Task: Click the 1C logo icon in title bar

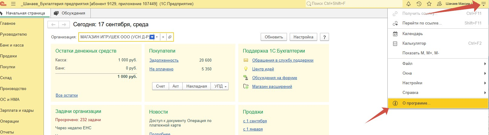Action: click(x=3, y=4)
